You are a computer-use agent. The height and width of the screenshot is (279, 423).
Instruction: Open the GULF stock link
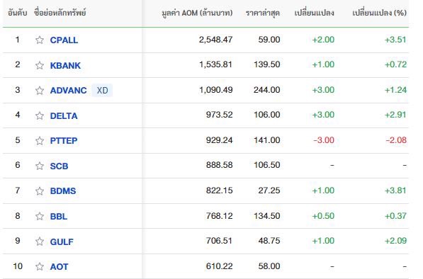click(62, 241)
